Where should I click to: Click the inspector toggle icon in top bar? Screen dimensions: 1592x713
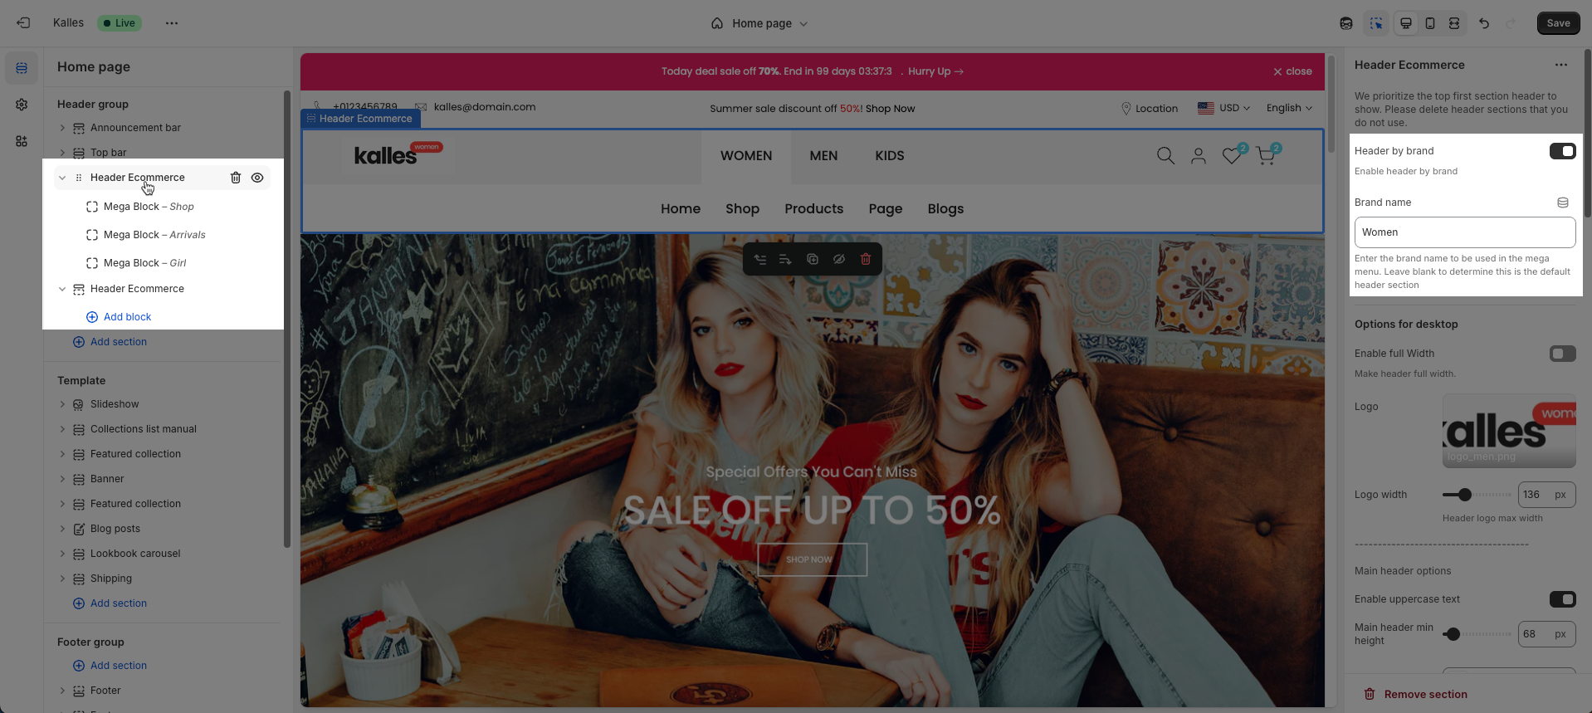[x=1376, y=23]
